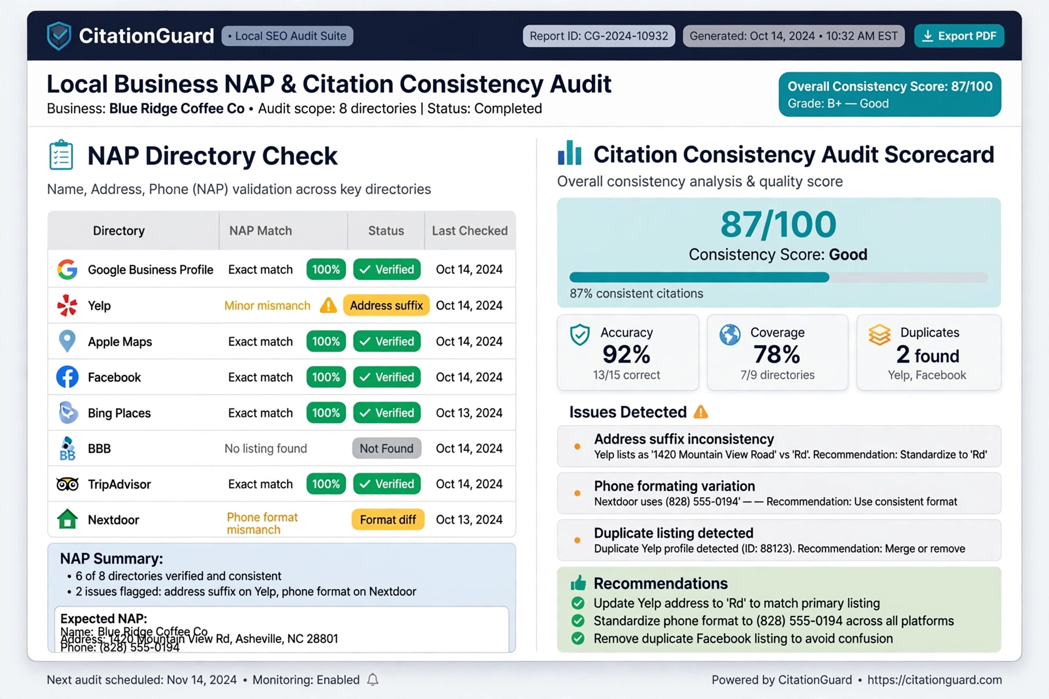Viewport: 1049px width, 699px height.
Task: Click the 'Blue Ridge Coffee Co' business name
Action: pos(176,109)
